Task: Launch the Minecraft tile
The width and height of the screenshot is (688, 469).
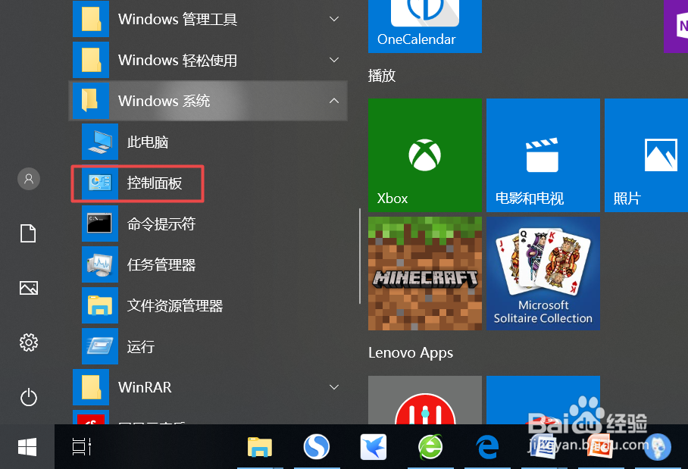Action: pyautogui.click(x=425, y=274)
